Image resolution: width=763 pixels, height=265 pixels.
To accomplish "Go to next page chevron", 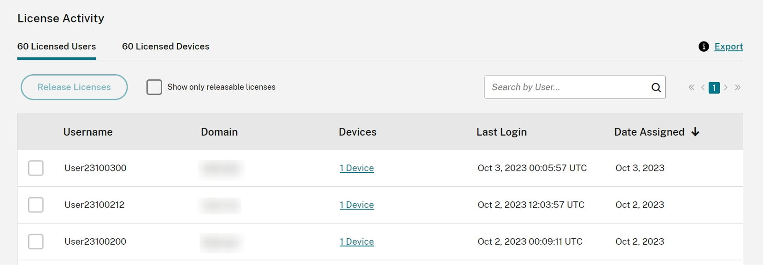I will point(726,88).
